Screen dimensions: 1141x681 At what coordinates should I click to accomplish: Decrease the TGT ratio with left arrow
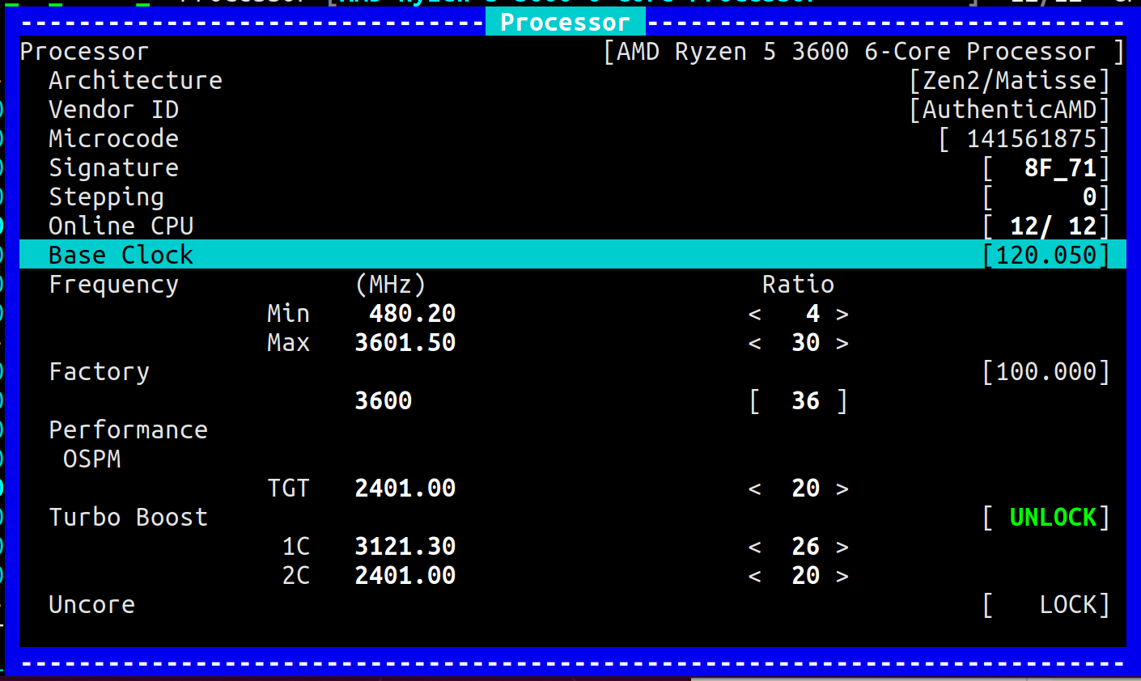(x=755, y=489)
